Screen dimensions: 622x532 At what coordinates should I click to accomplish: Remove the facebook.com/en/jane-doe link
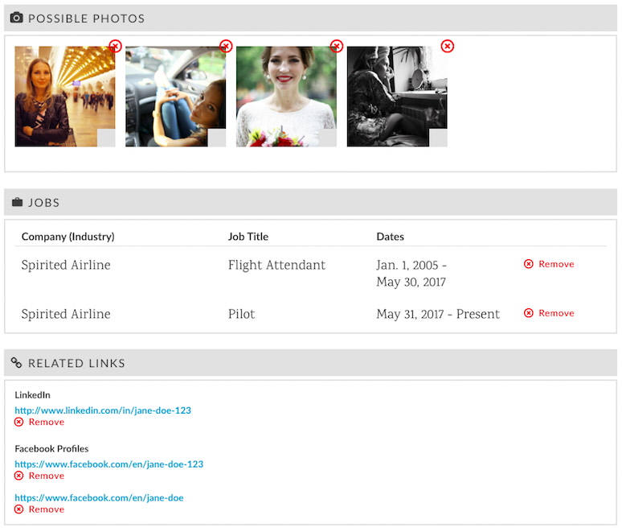pyautogui.click(x=39, y=509)
